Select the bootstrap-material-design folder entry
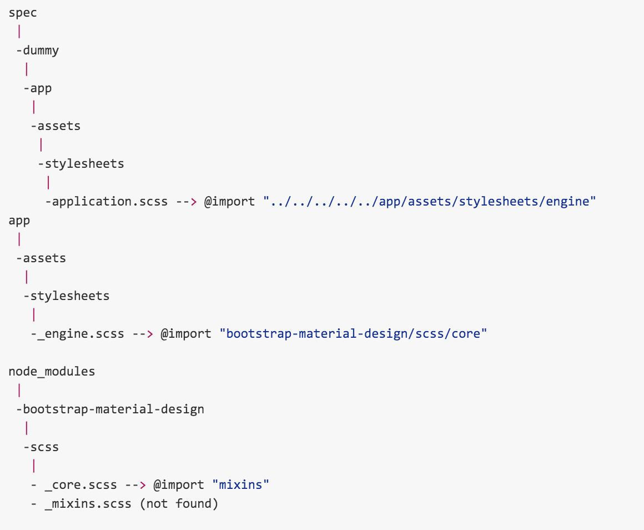 [x=113, y=409]
